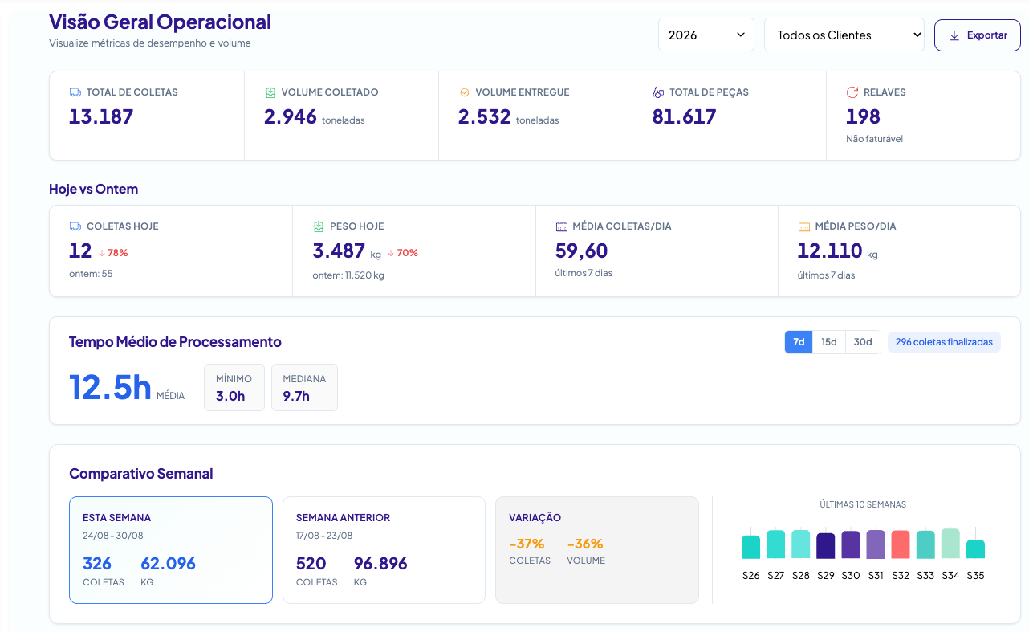Click the -37% coletas variation value
The image size is (1029, 632).
[x=527, y=544]
